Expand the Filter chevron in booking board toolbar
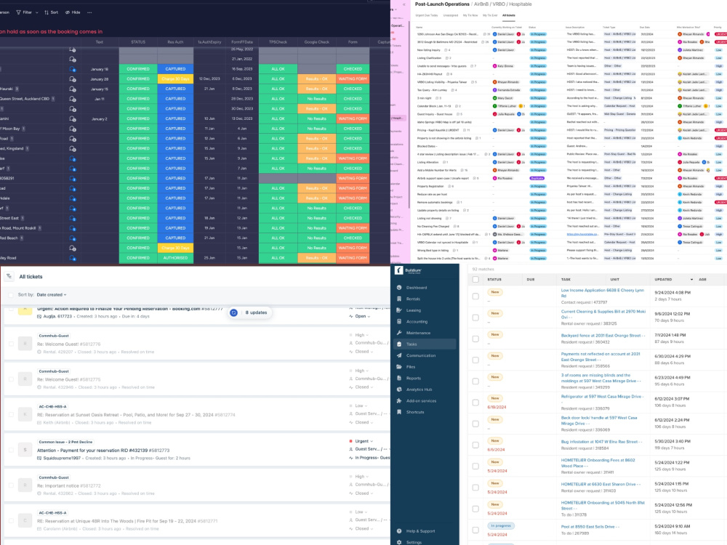The height and width of the screenshot is (545, 727). 36,12
